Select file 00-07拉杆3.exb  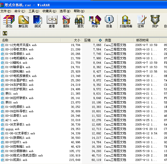pyautogui.click(x=16, y=142)
